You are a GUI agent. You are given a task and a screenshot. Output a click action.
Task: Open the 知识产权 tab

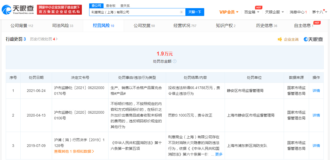coord(225,26)
